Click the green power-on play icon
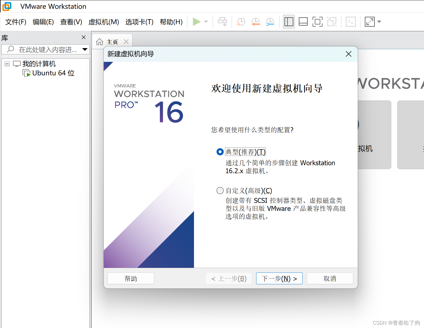Viewport: 424px width, 328px height. [196, 22]
